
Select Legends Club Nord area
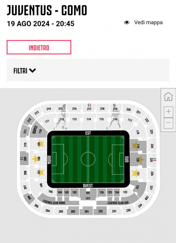[x=58, y=201]
